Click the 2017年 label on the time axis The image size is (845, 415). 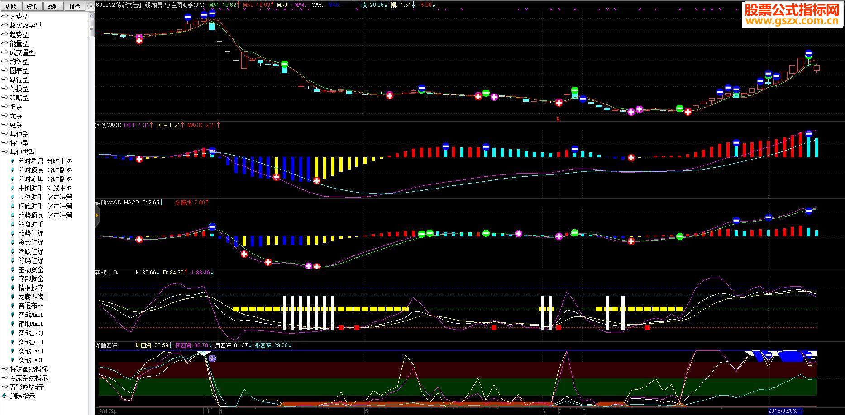click(x=108, y=411)
